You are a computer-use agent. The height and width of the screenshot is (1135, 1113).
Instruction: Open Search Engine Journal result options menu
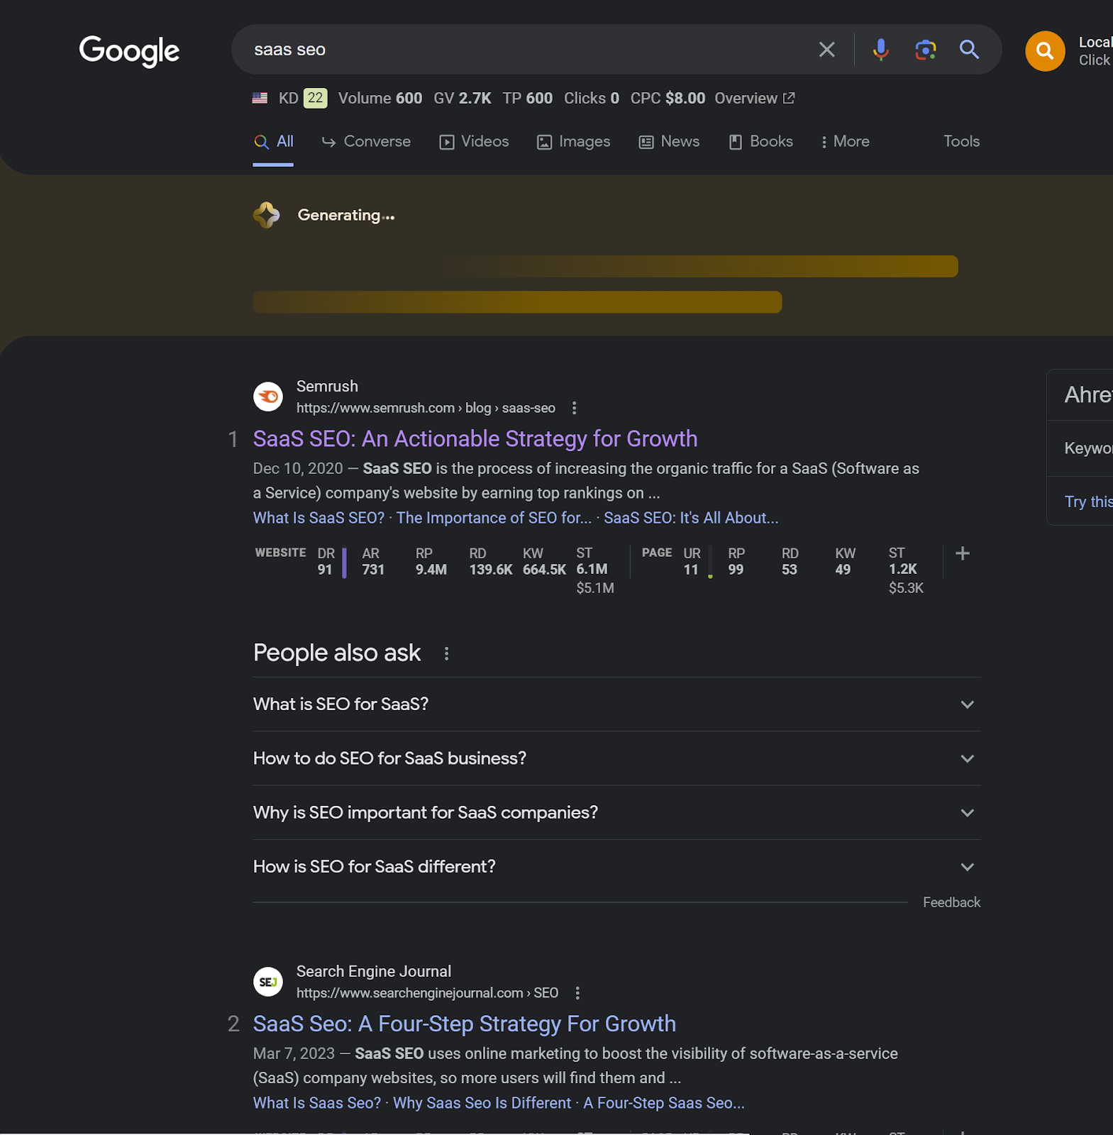(577, 993)
